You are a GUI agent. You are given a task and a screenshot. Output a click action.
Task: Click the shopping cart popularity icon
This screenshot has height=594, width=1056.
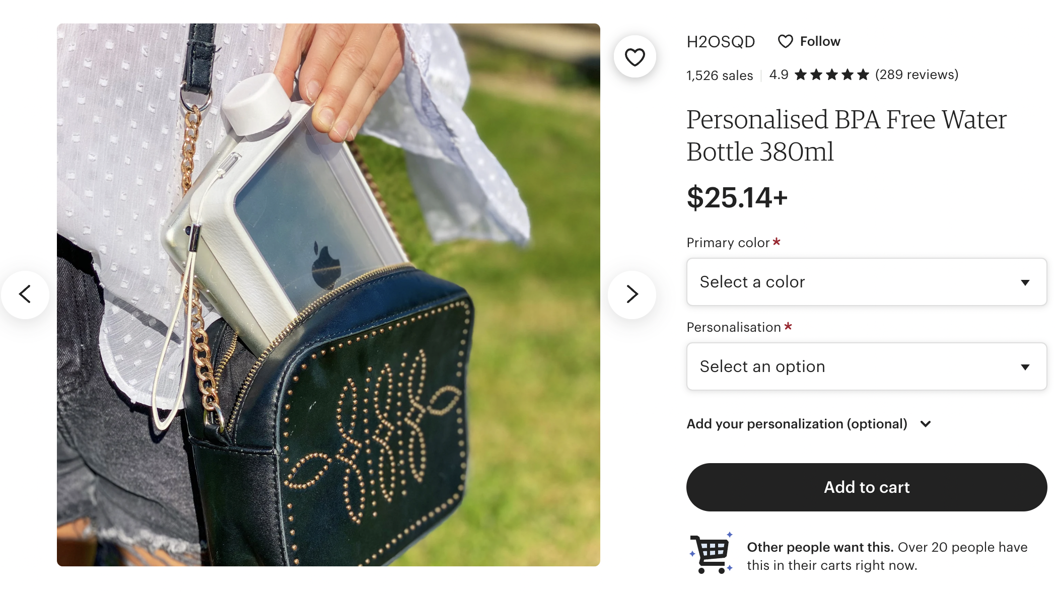tap(711, 553)
